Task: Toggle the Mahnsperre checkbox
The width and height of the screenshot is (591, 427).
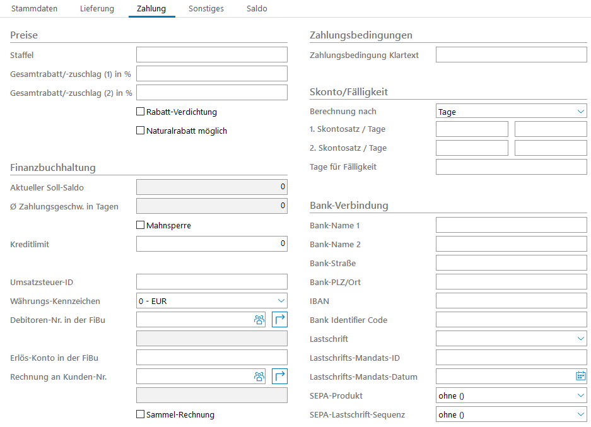Action: (141, 225)
